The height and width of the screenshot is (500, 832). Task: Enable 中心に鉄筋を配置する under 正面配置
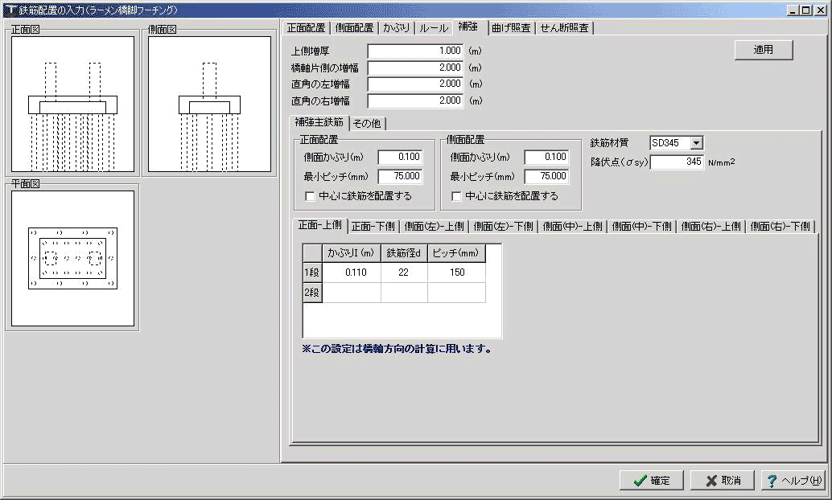coord(310,196)
